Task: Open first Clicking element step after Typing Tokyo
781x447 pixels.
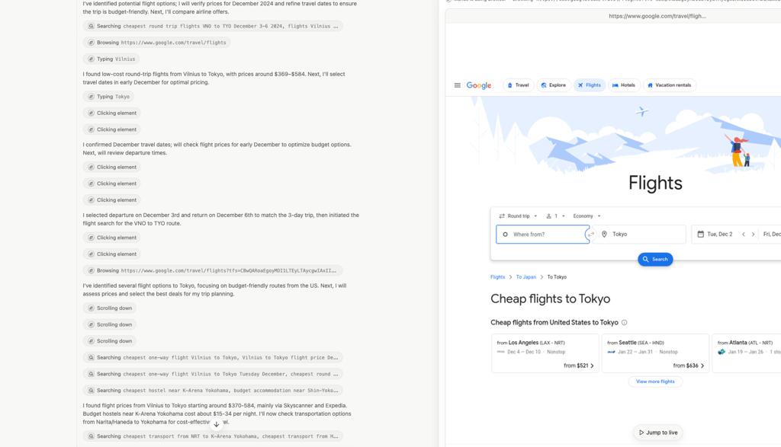Action: [111, 113]
